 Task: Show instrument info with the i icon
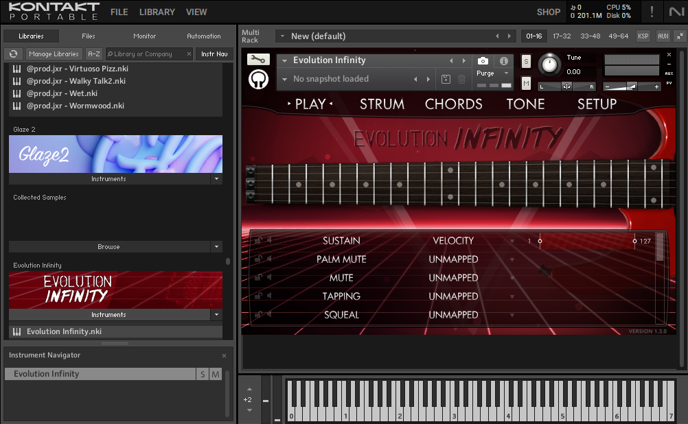pos(504,61)
